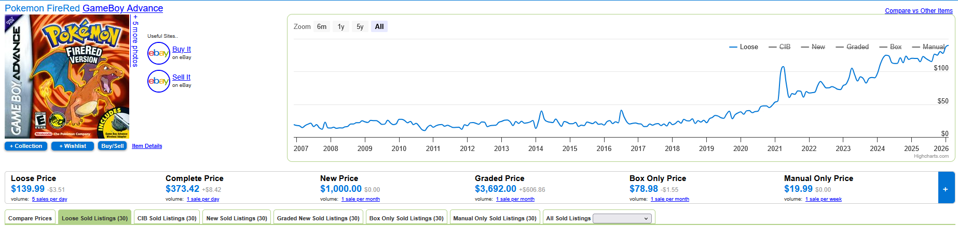Open the Compare vs Other Items link
The width and height of the screenshot is (958, 226).
coord(919,11)
